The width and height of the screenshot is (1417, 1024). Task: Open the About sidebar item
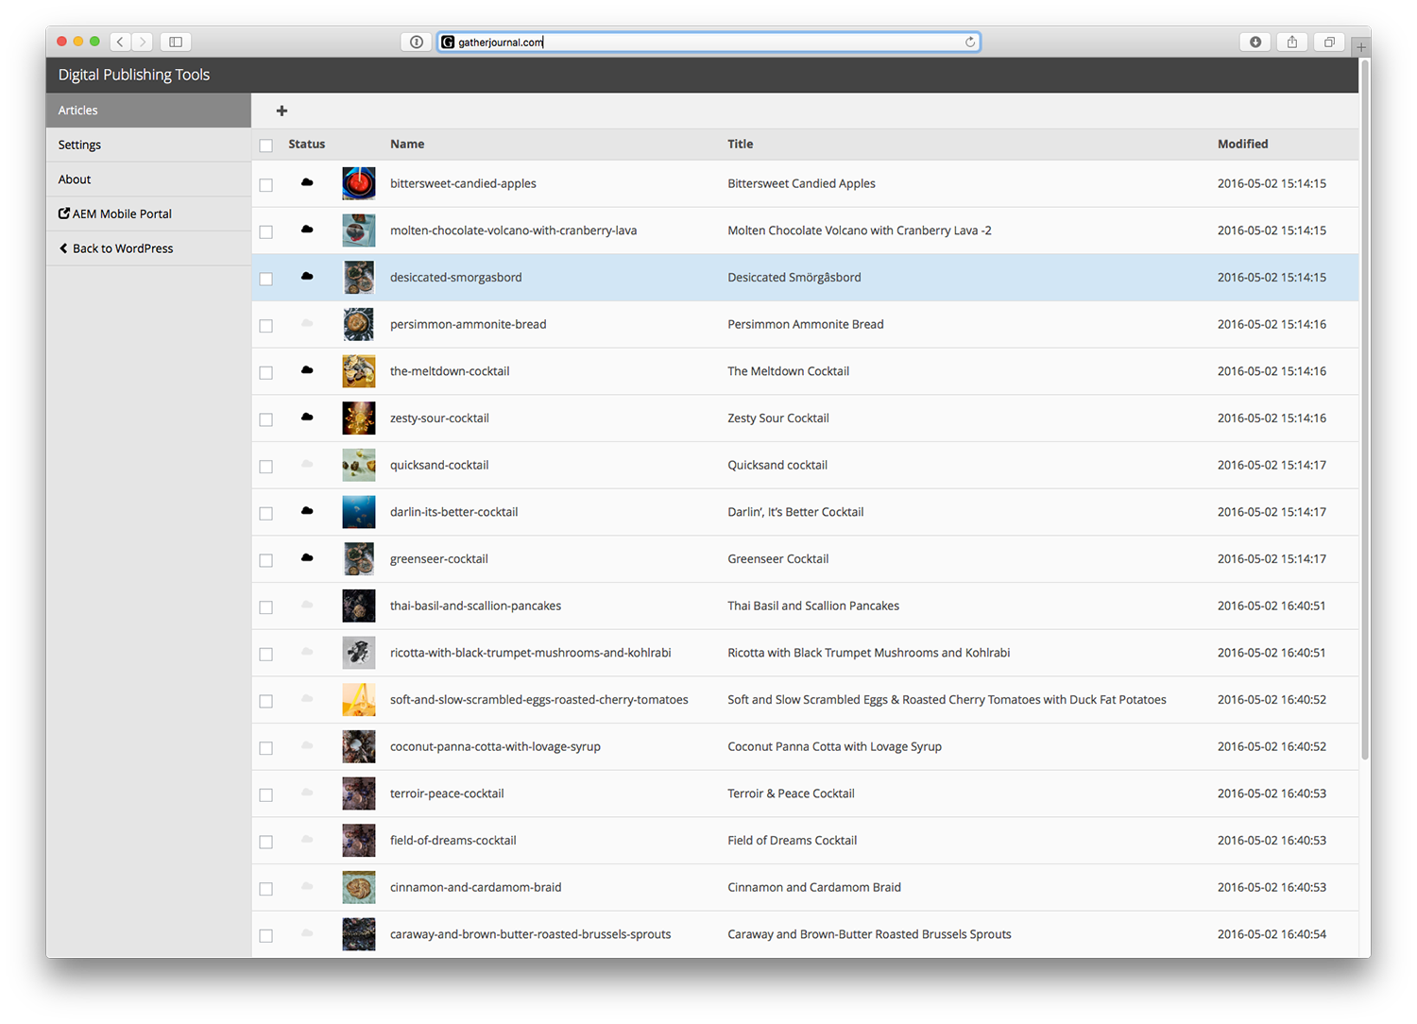[x=148, y=179]
